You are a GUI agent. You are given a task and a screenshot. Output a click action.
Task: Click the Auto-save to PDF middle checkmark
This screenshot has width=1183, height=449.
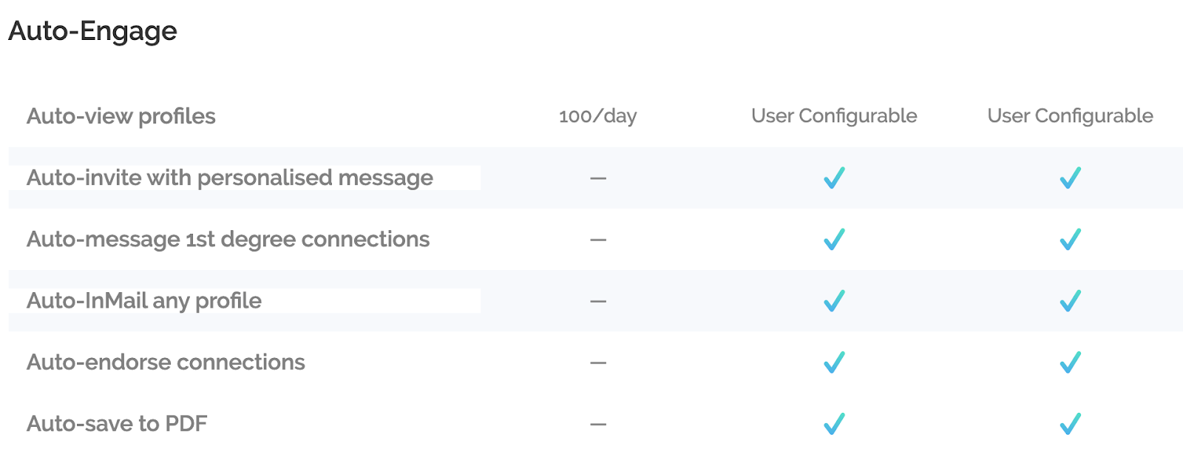point(834,423)
